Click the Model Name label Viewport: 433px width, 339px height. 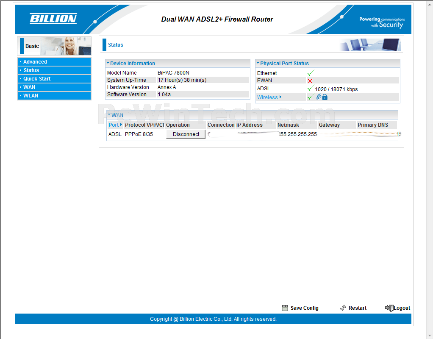(122, 72)
